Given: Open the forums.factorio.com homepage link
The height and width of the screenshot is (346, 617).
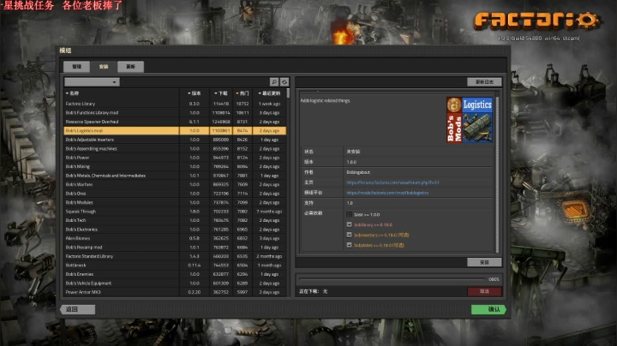Looking at the screenshot, I should pos(392,182).
